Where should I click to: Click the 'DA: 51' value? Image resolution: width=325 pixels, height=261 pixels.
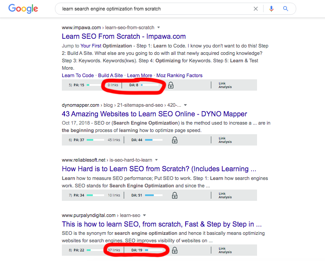point(137,195)
